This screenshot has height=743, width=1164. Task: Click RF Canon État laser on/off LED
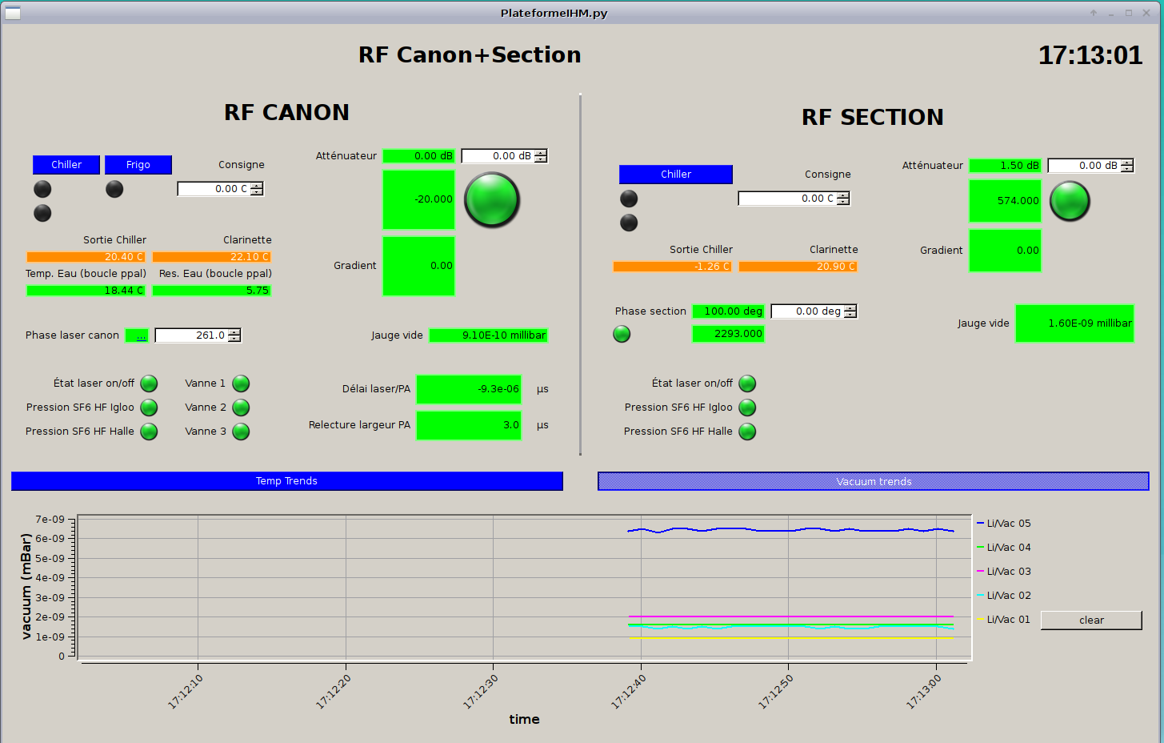[x=149, y=384]
